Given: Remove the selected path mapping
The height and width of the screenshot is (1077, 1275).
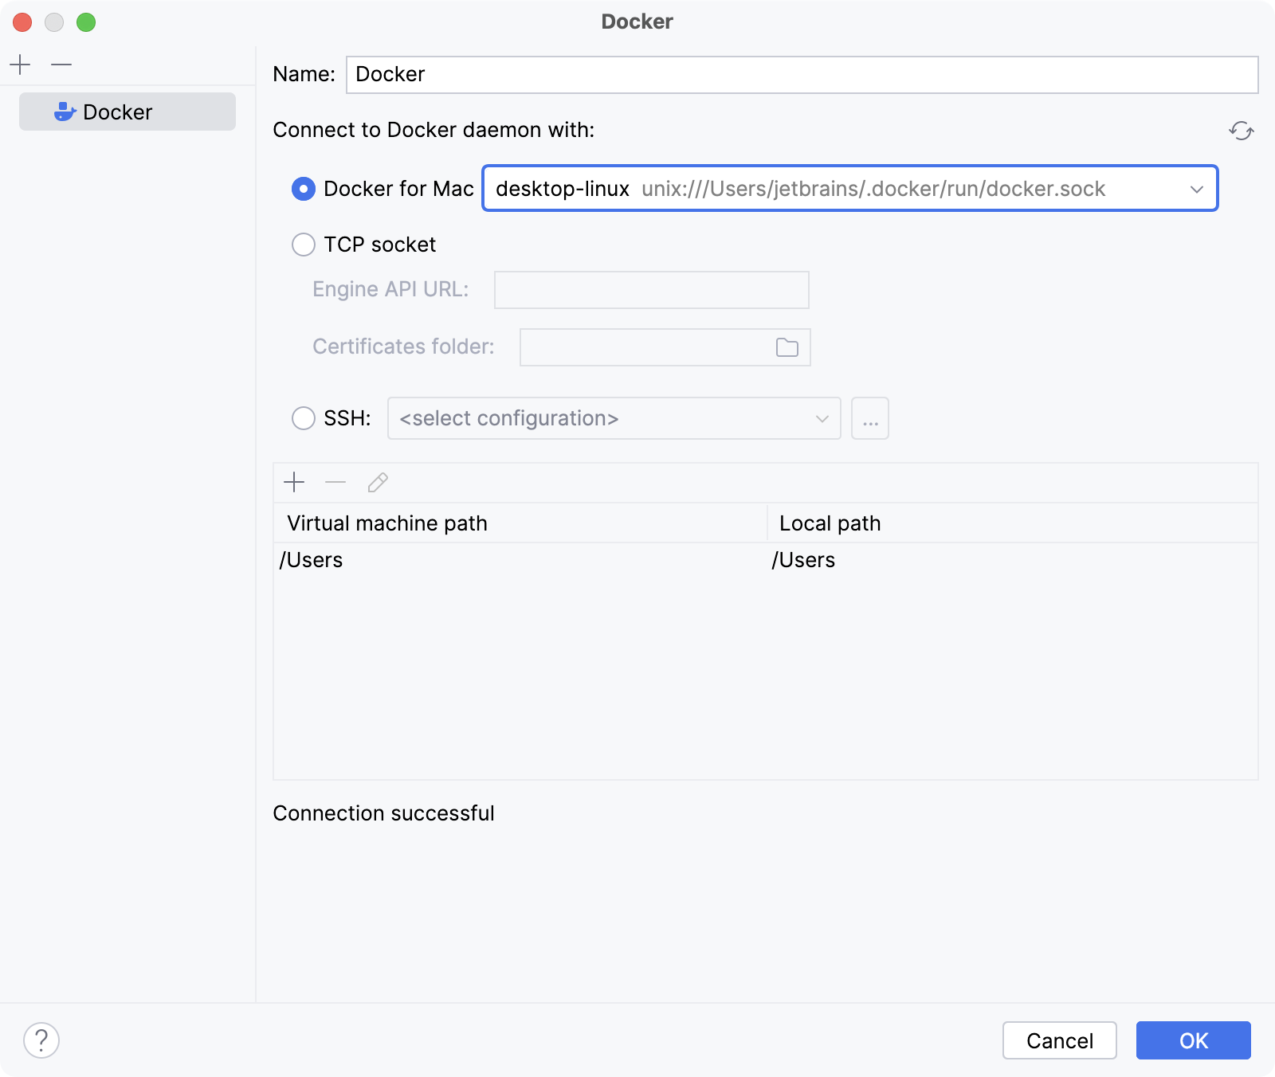Looking at the screenshot, I should (x=335, y=482).
